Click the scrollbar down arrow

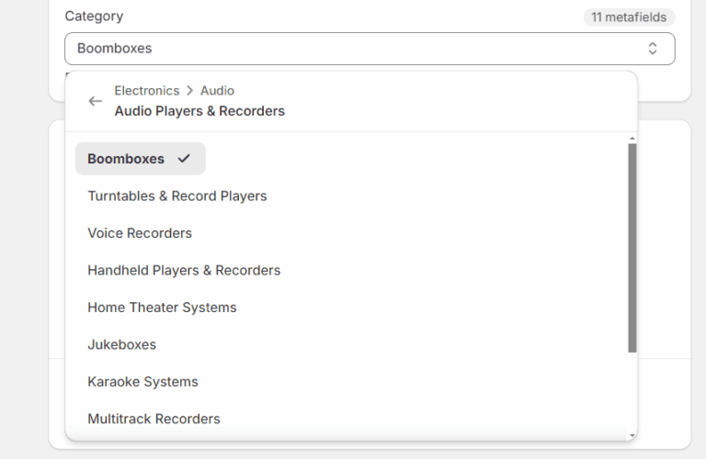[x=632, y=435]
